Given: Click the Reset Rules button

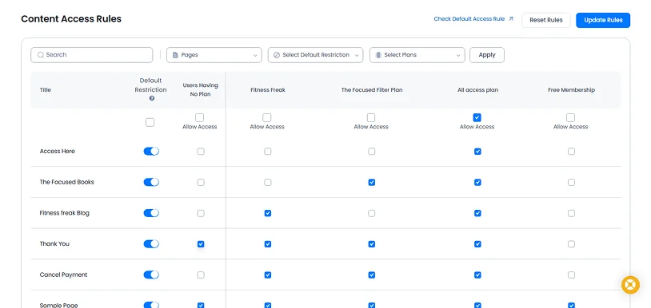Looking at the screenshot, I should tap(546, 20).
